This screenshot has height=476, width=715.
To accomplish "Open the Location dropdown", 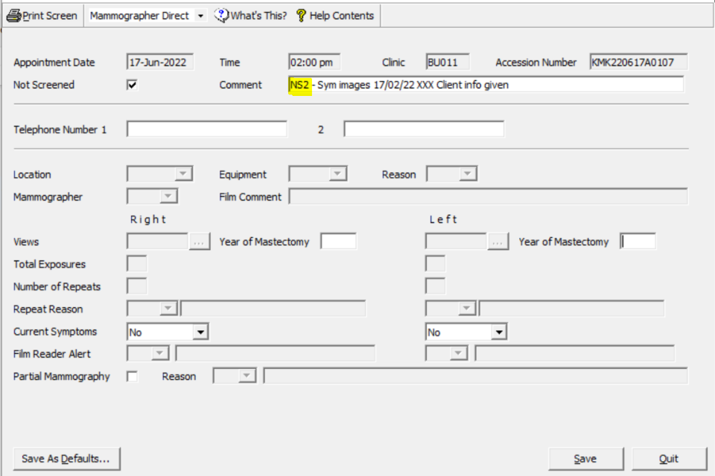I will click(x=183, y=174).
